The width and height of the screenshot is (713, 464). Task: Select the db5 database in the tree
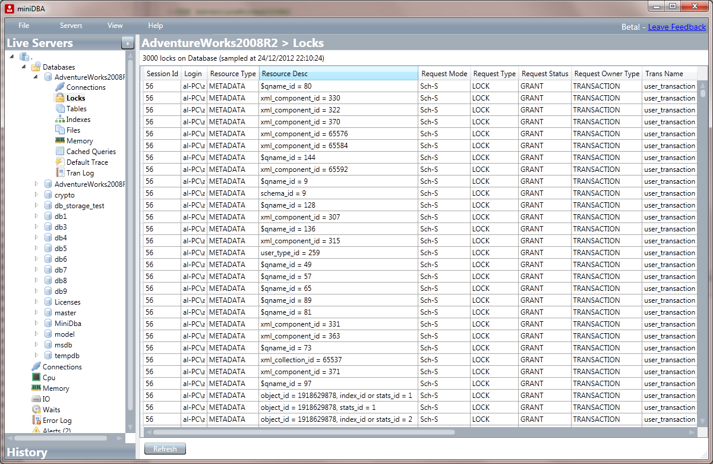61,248
